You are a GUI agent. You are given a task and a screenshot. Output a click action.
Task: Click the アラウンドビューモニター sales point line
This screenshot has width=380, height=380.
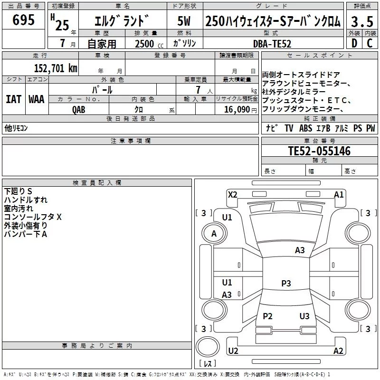click(x=306, y=84)
